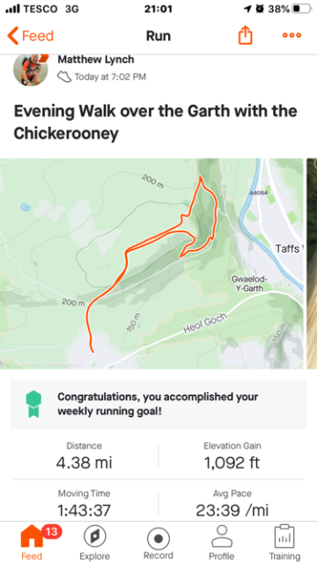Open the three-dot more options menu
The image size is (317, 563).
point(291,35)
